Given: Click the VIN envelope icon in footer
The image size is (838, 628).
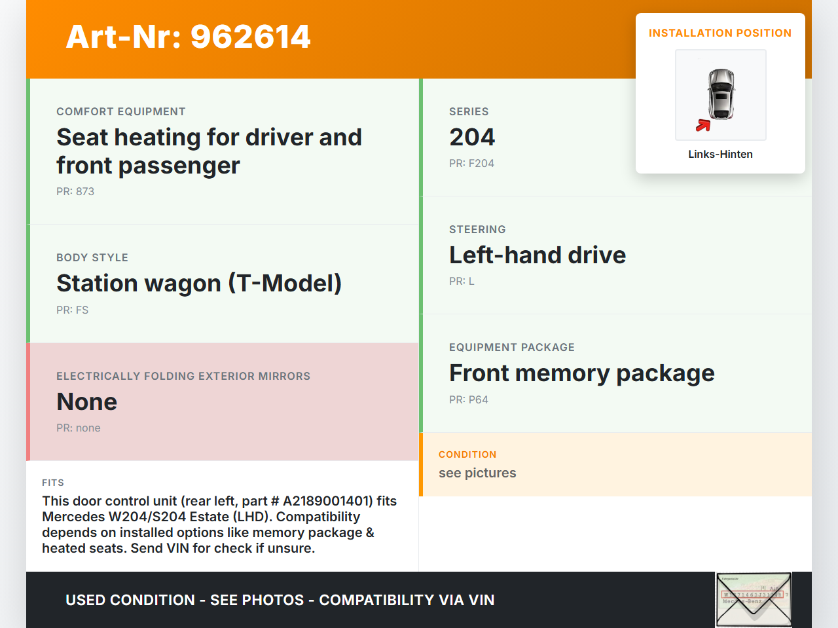Looking at the screenshot, I should coord(754,600).
